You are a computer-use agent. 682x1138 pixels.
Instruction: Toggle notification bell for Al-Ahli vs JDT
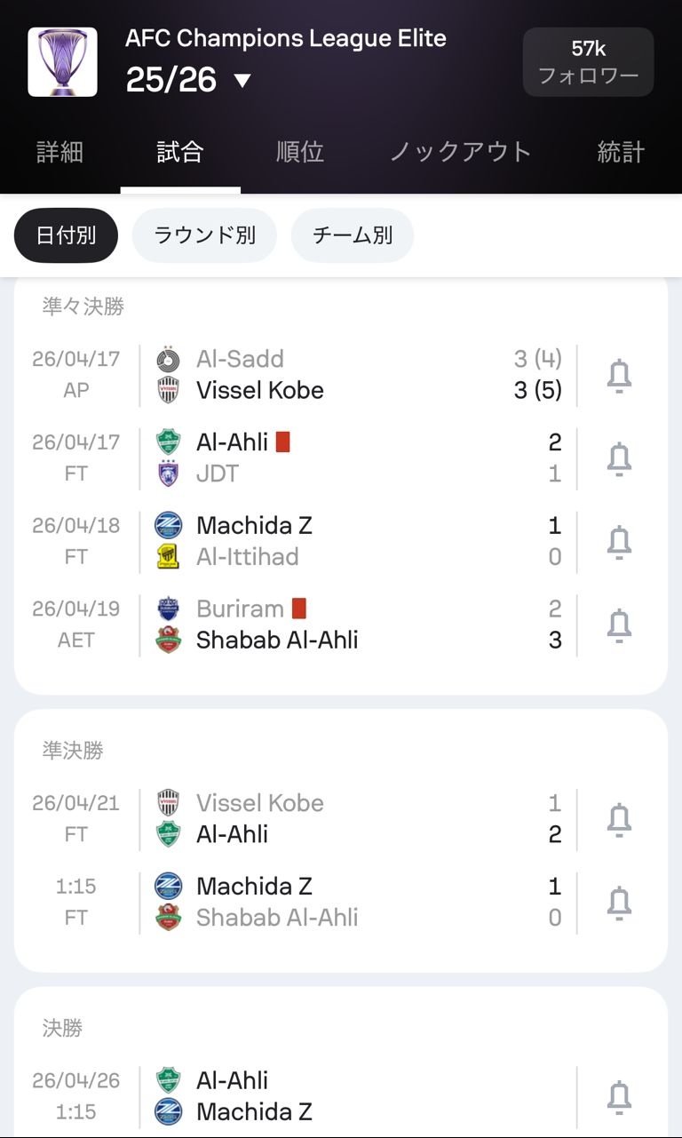(x=619, y=458)
